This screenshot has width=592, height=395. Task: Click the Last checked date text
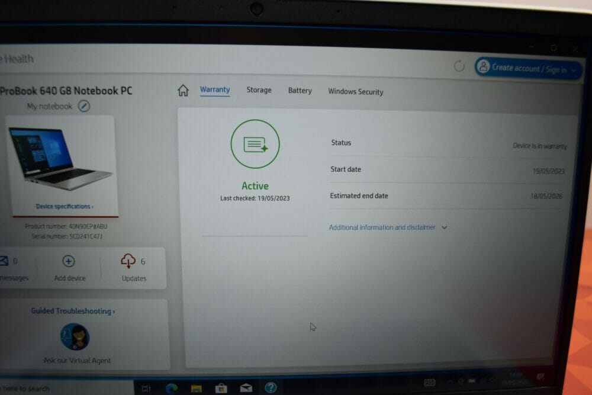[255, 198]
